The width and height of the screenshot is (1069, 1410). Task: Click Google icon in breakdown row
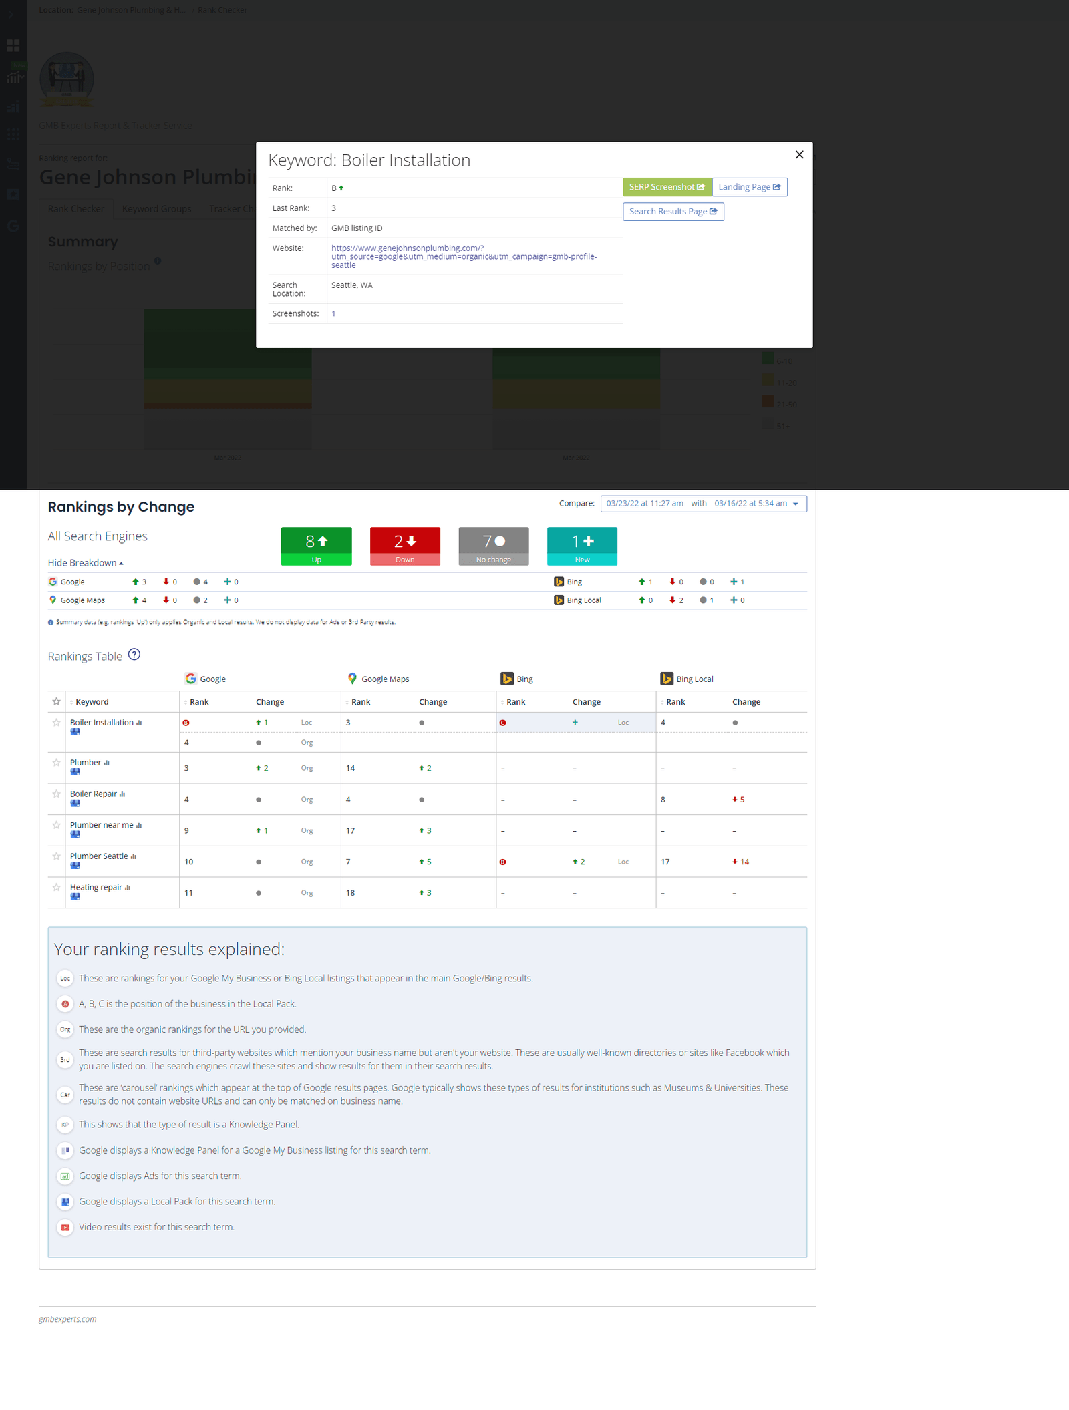point(53,582)
